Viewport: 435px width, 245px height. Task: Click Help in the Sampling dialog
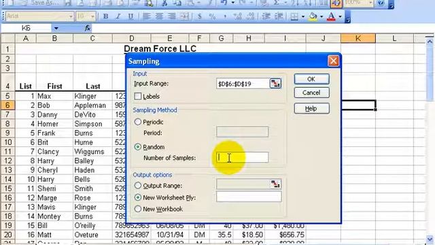pyautogui.click(x=311, y=108)
